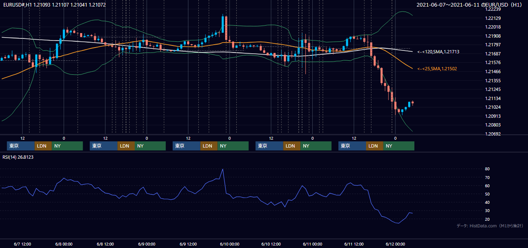The width and height of the screenshot is (528, 248).
Task: Select RSI scale value 50
Action: coord(488,194)
